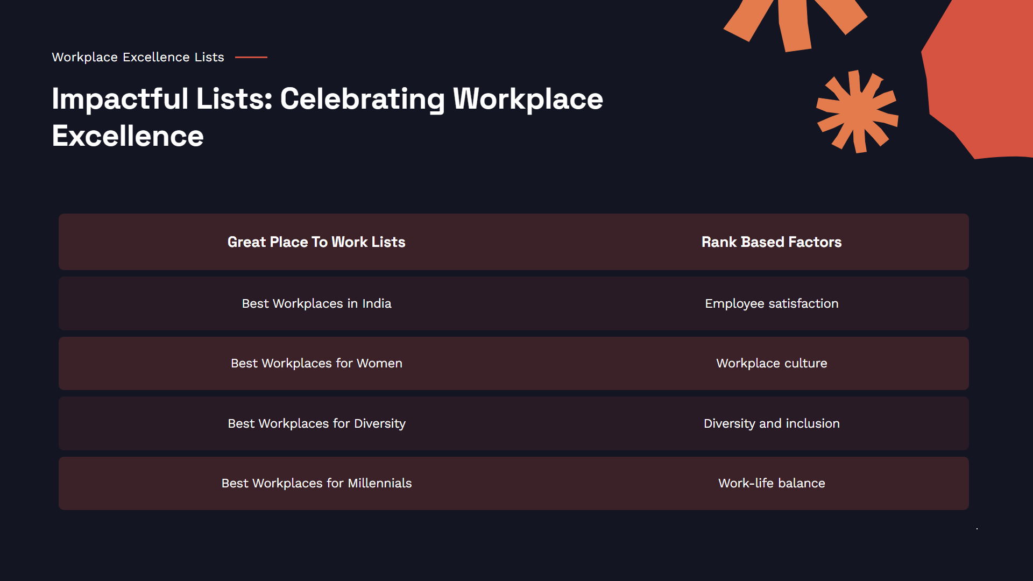Click the 'Work-life balance' cell
This screenshot has width=1033, height=581.
[x=771, y=483]
